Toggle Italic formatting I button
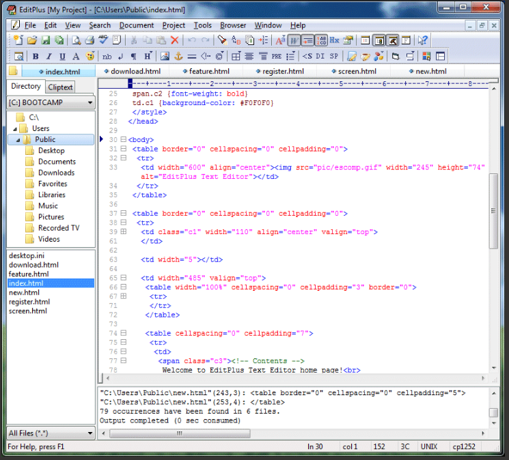509x460 pixels. point(49,57)
